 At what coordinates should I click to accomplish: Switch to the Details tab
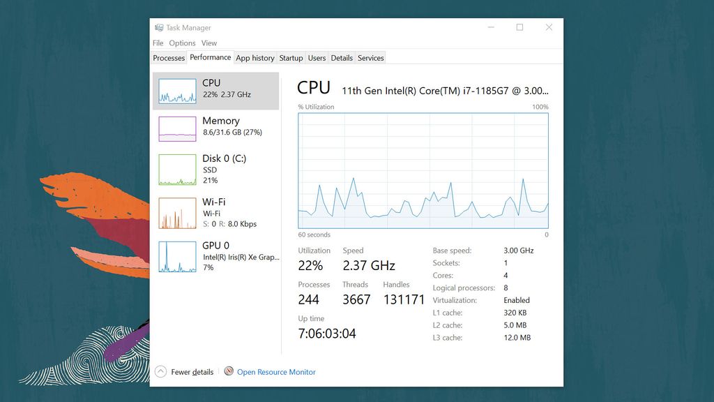[x=342, y=58]
